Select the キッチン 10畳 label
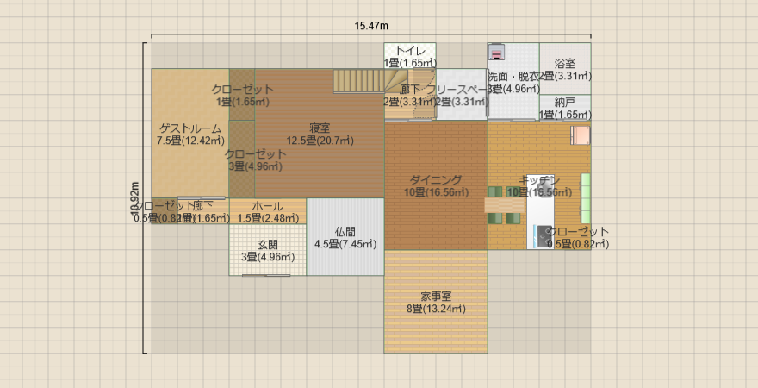The width and height of the screenshot is (758, 388). [539, 185]
